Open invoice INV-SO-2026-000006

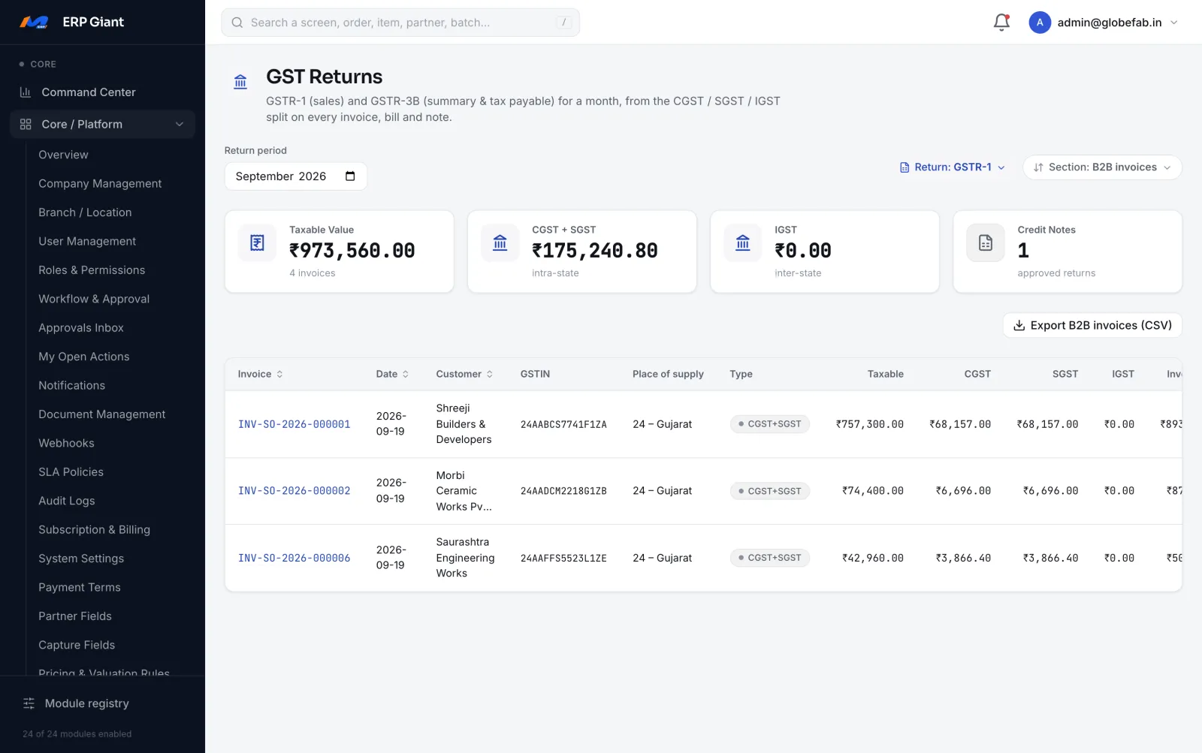click(x=294, y=558)
